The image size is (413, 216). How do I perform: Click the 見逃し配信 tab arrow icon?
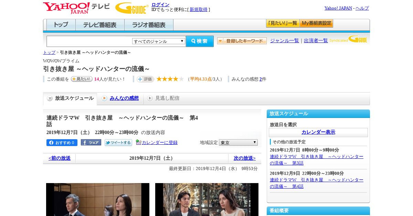pyautogui.click(x=150, y=98)
